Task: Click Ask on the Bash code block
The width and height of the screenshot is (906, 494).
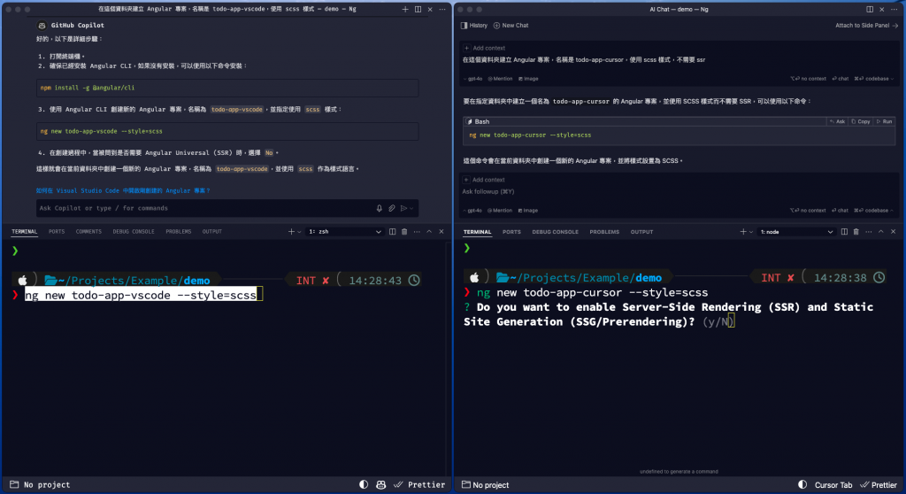Action: 837,121
